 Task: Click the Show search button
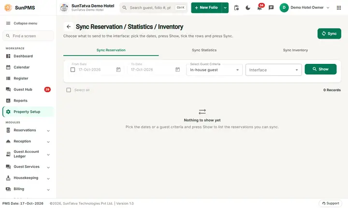pyautogui.click(x=320, y=69)
